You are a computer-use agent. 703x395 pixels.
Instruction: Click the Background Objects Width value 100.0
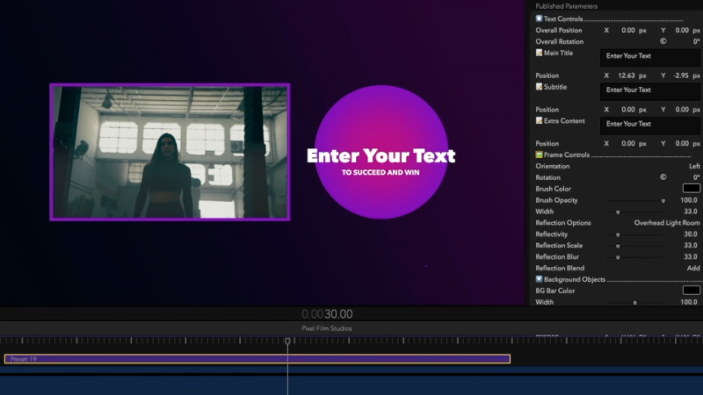point(689,302)
